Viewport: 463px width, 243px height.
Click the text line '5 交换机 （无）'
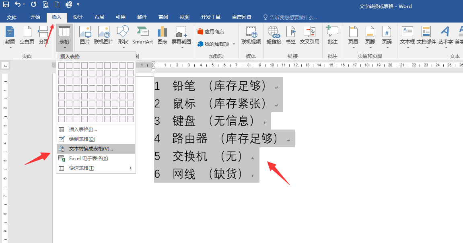207,156
